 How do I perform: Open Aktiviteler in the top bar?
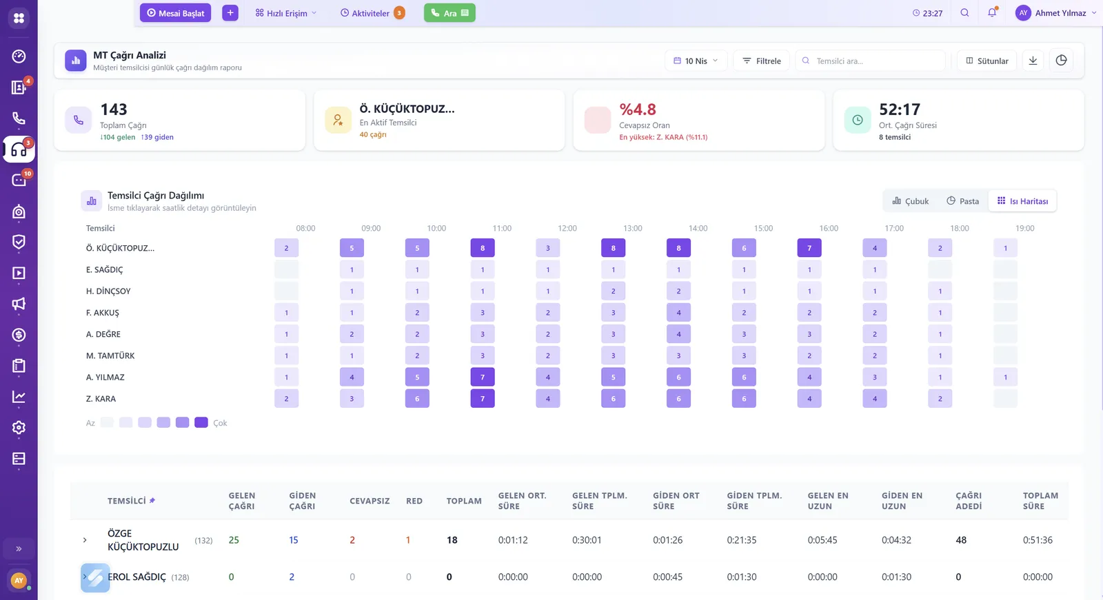pyautogui.click(x=372, y=13)
